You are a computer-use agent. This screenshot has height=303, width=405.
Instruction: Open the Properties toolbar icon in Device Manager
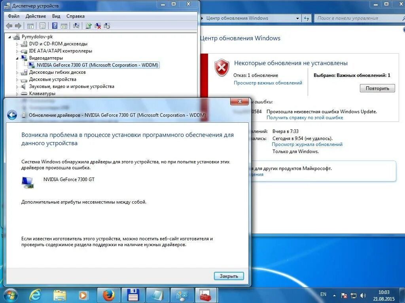pyautogui.click(x=43, y=26)
